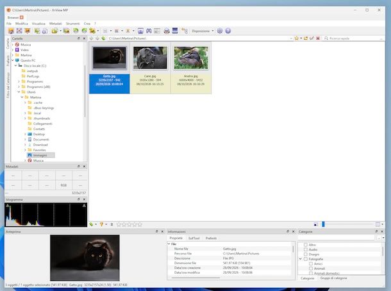
Task: Select Immagini folder in tree
Action: click(x=40, y=155)
